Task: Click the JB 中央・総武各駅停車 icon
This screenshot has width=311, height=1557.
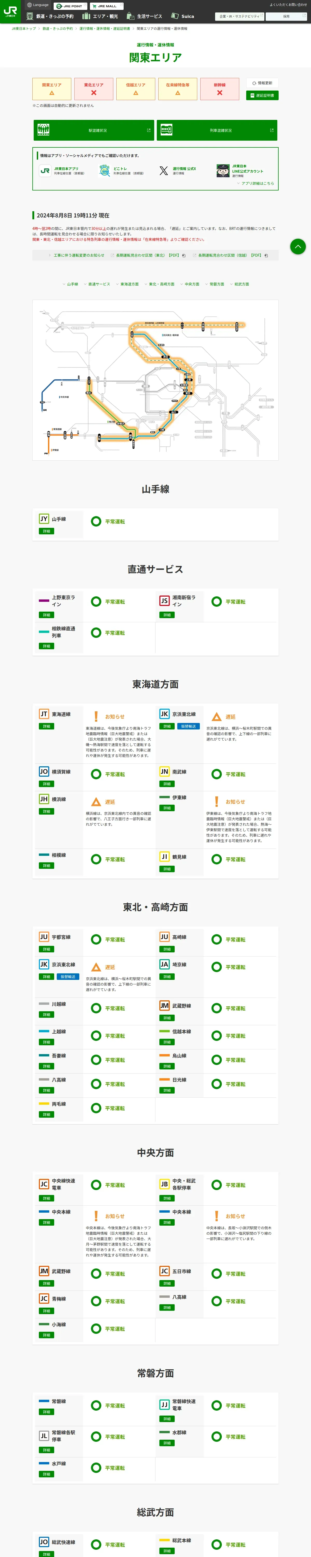Action: [x=164, y=1184]
